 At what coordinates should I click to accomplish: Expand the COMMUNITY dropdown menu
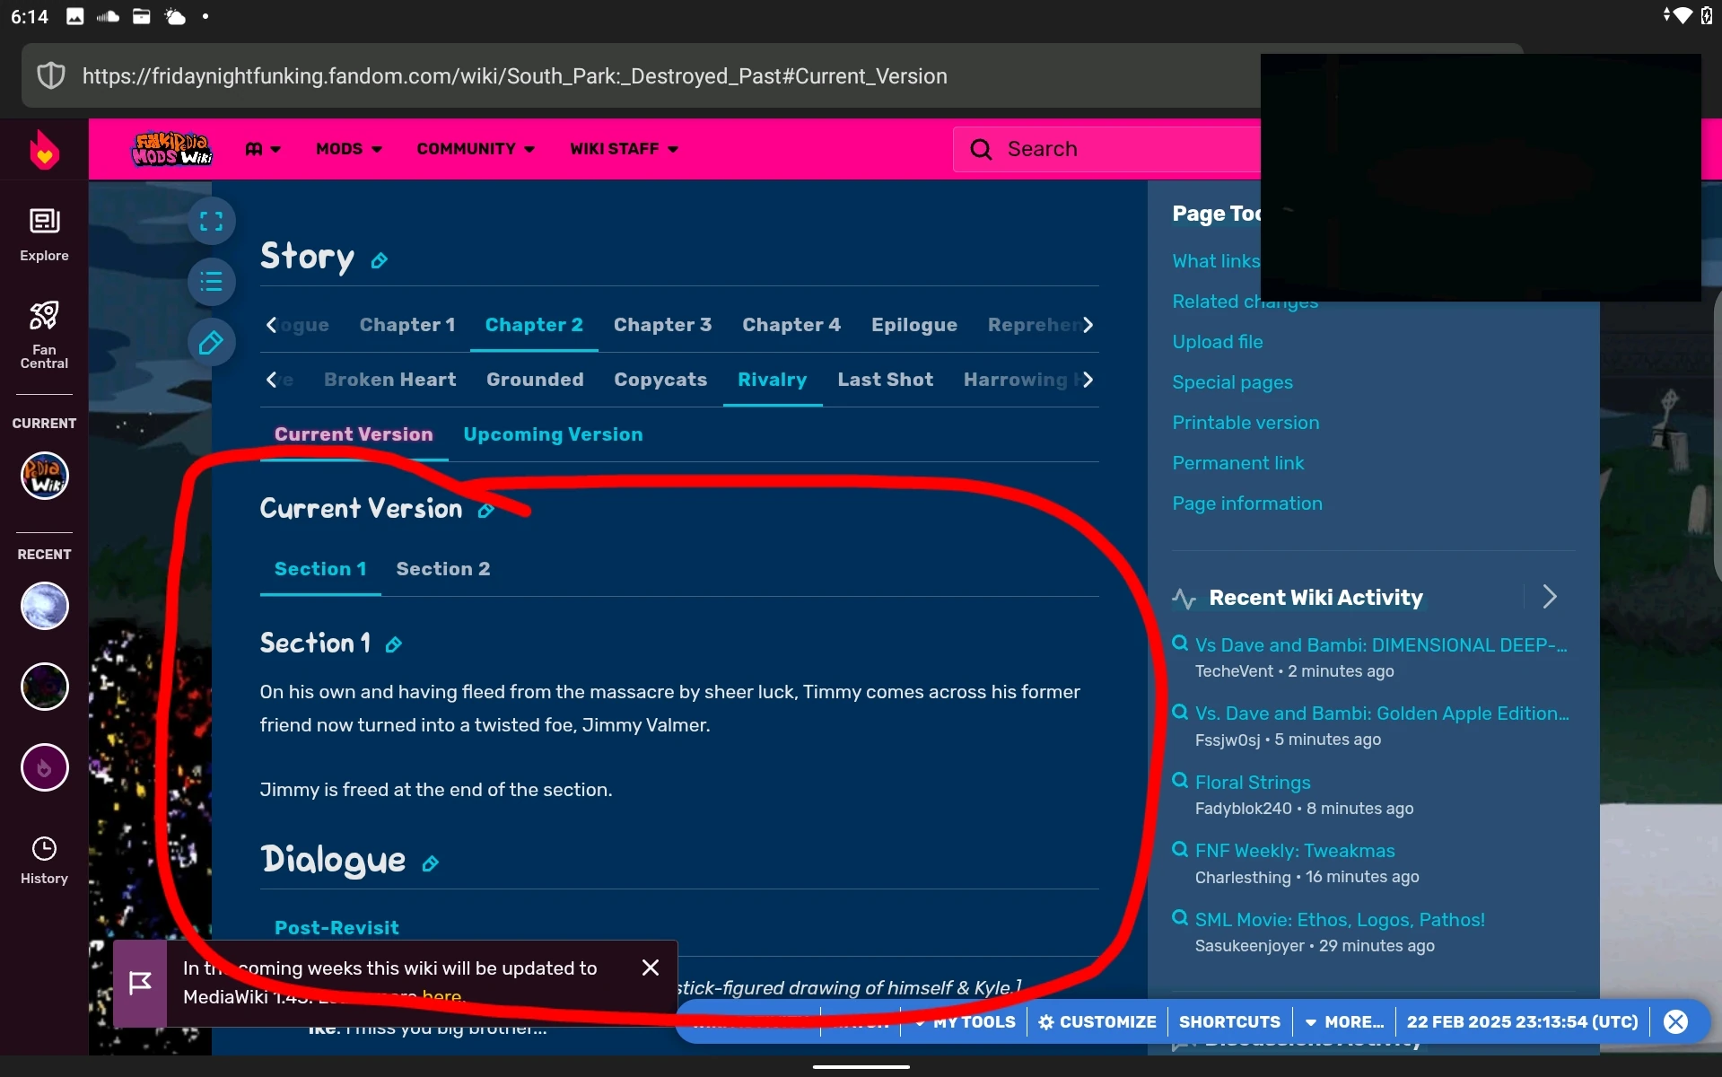[x=476, y=149]
